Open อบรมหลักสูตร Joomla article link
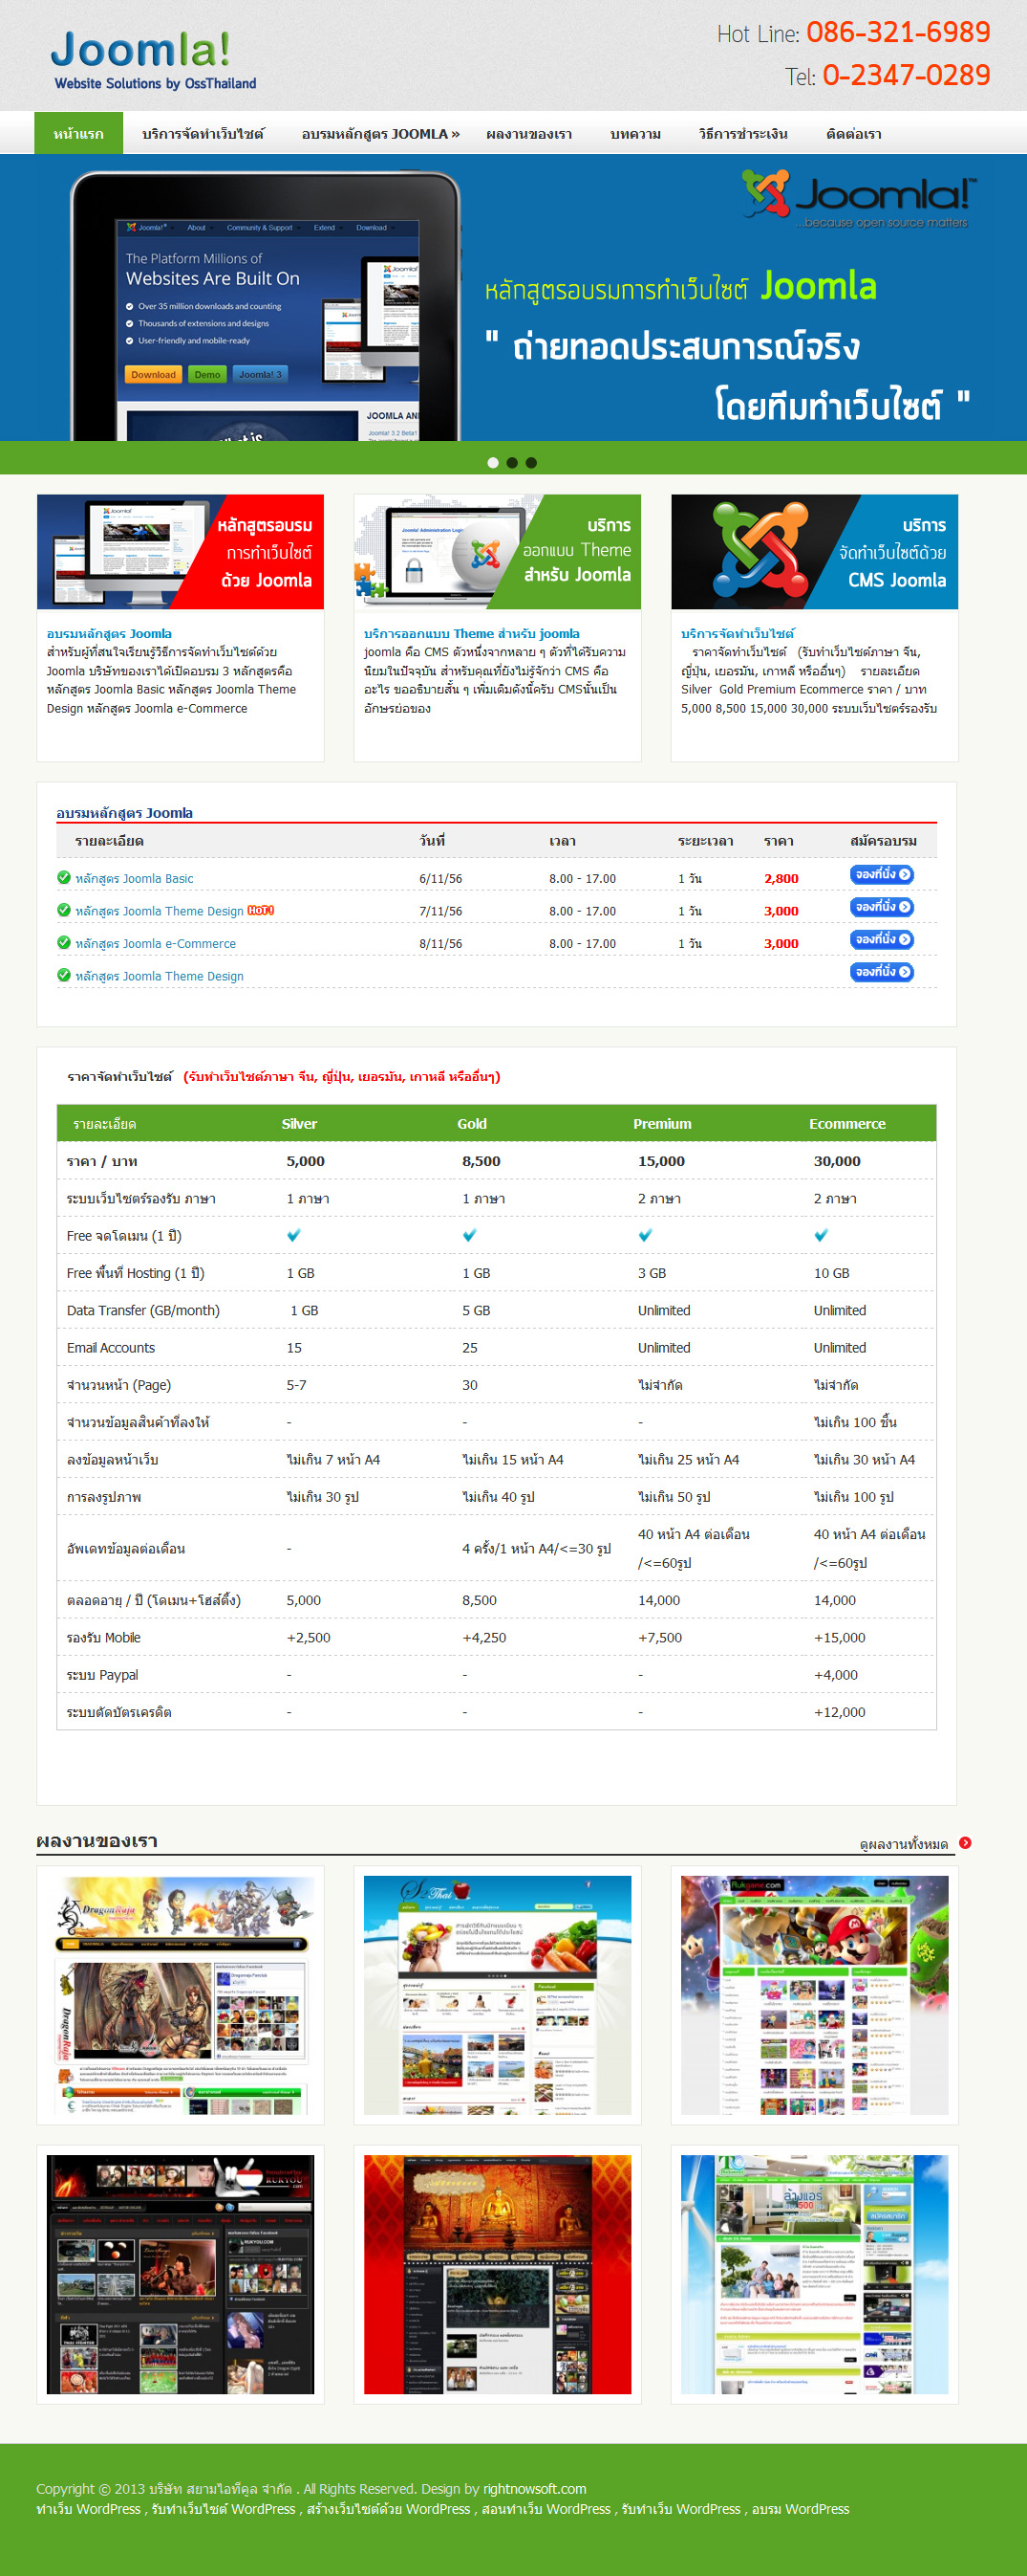Screen dimensions: 1027x2576 tap(109, 633)
